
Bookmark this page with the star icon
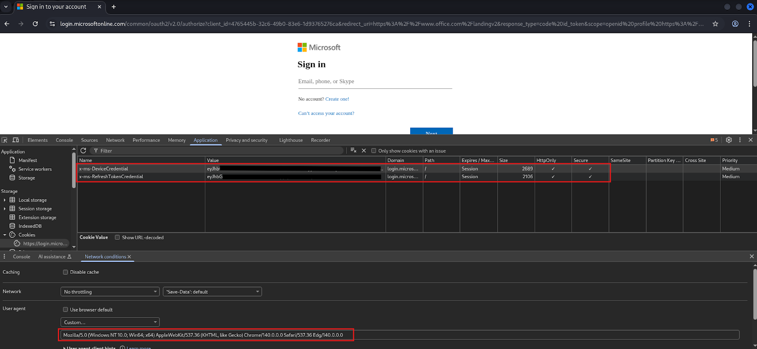[x=715, y=24]
